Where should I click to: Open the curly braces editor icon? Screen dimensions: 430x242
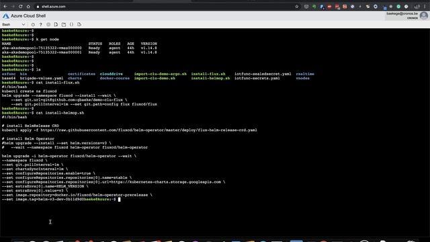[71, 24]
